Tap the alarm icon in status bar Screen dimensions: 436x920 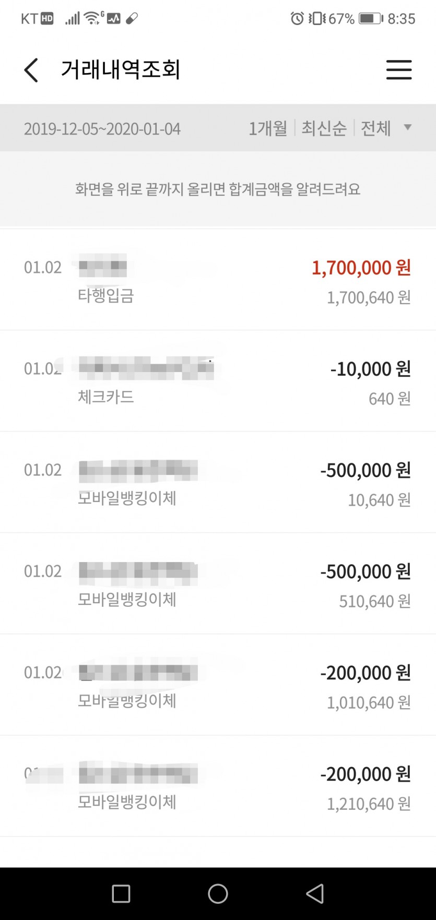(x=297, y=19)
